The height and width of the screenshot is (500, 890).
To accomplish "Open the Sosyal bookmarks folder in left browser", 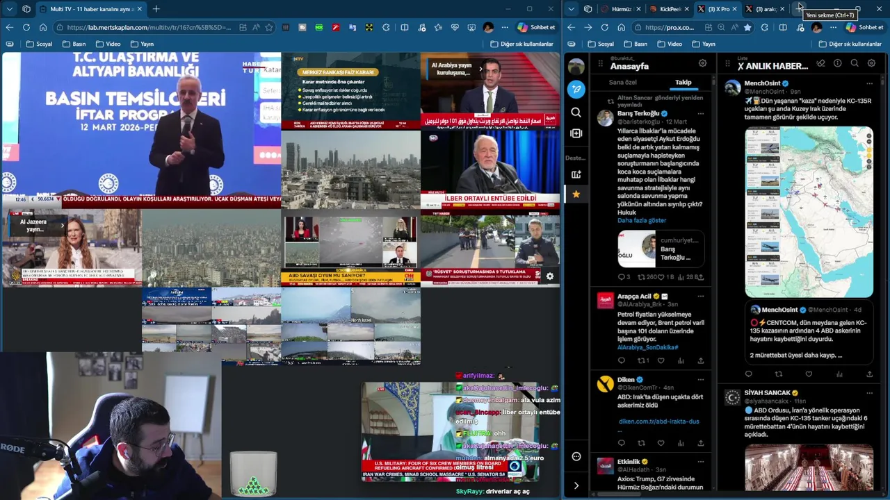I will (x=39, y=44).
